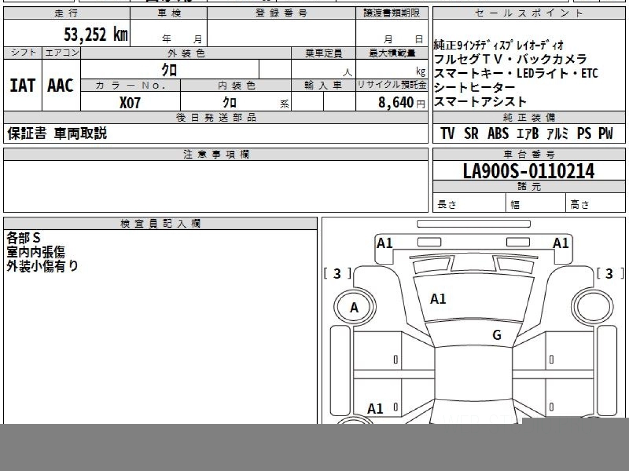Click the 純正9インチディスプレイオーディオ line

[x=499, y=46]
